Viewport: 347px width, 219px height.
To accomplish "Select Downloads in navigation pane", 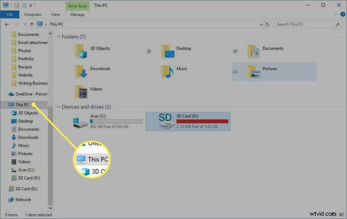I will [x=25, y=137].
